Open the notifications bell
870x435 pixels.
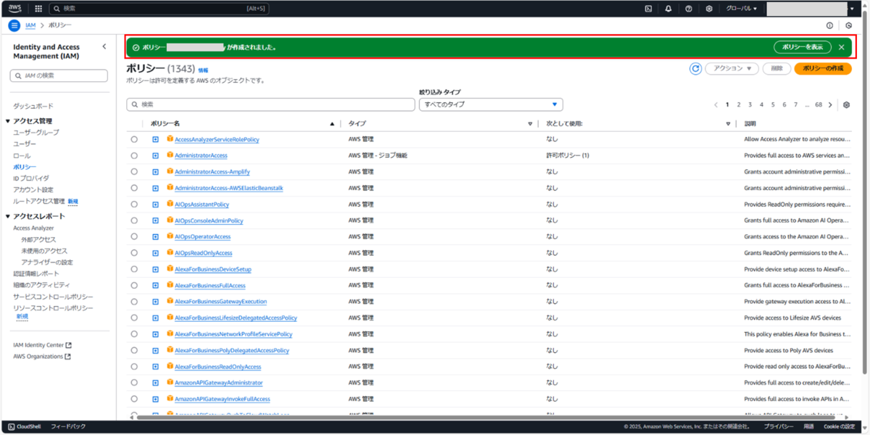click(x=668, y=9)
